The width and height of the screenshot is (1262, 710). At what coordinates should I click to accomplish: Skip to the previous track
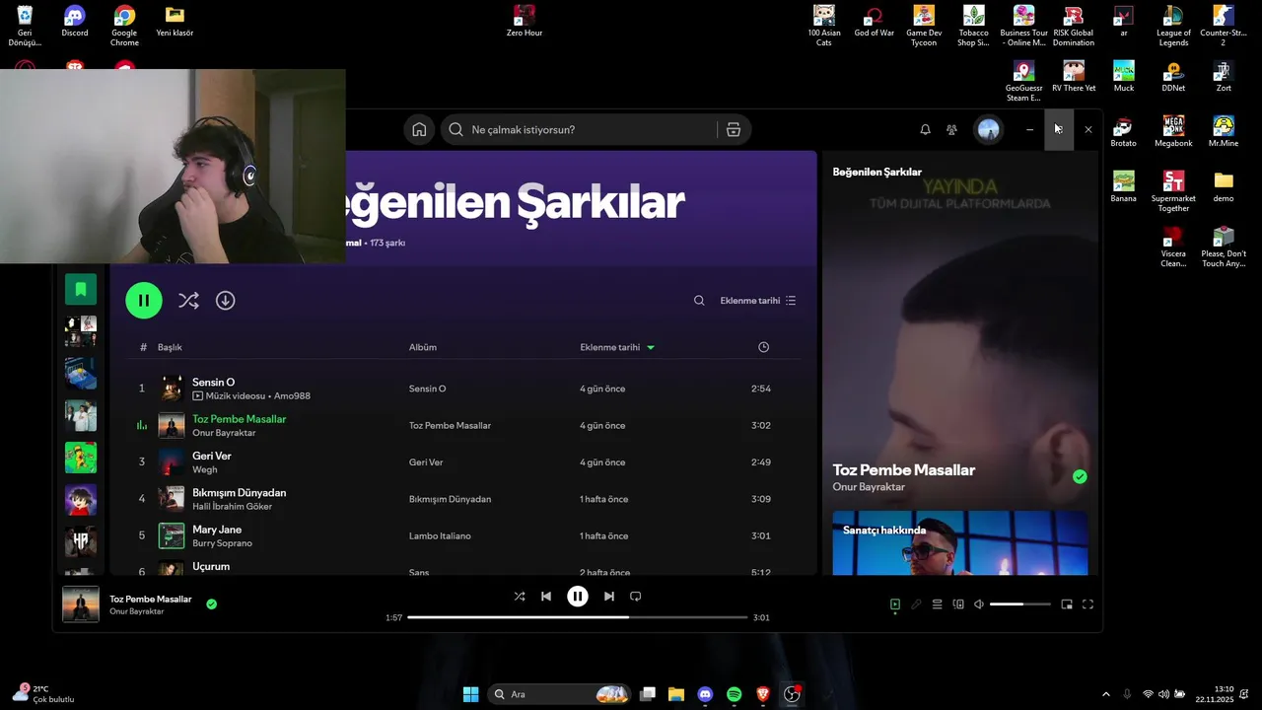(x=546, y=597)
